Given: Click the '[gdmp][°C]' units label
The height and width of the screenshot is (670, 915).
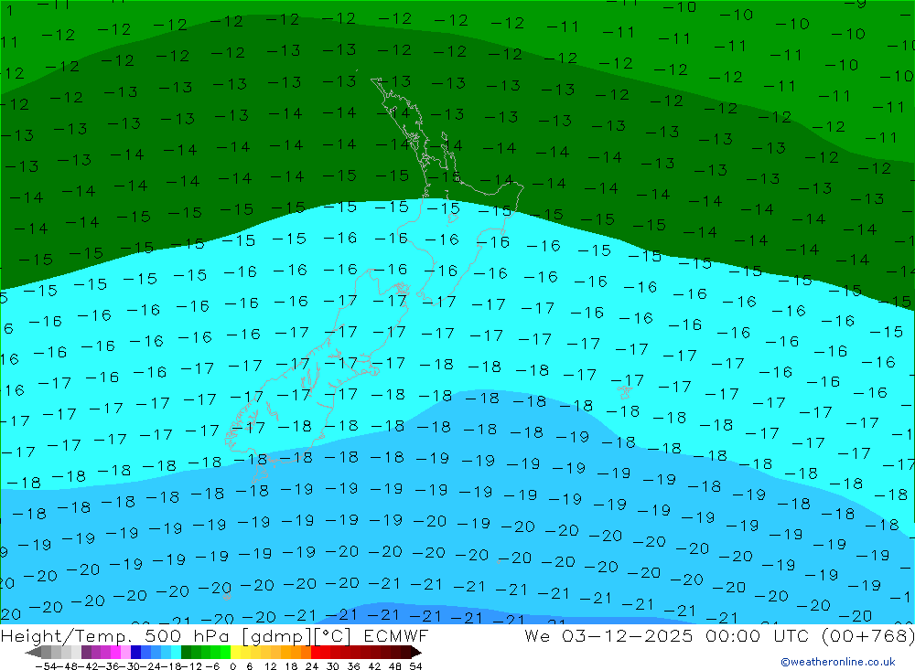Looking at the screenshot, I should click(296, 636).
